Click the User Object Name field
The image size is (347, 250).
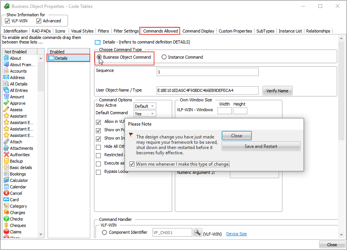[x=207, y=90]
